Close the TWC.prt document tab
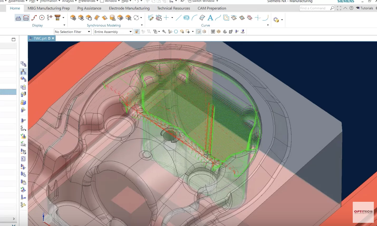 53,38
